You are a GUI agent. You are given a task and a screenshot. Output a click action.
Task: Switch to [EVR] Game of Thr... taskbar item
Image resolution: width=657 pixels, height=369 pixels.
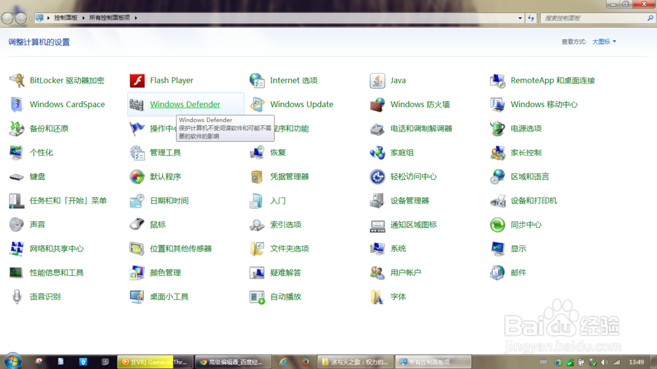pyautogui.click(x=156, y=362)
